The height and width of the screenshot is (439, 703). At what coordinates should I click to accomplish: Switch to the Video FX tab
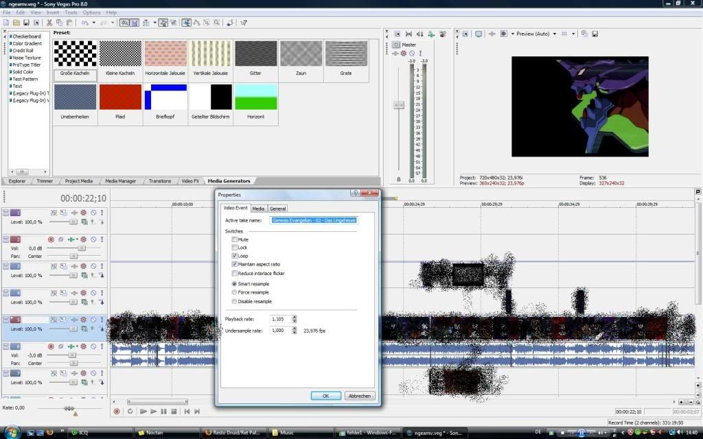point(190,181)
